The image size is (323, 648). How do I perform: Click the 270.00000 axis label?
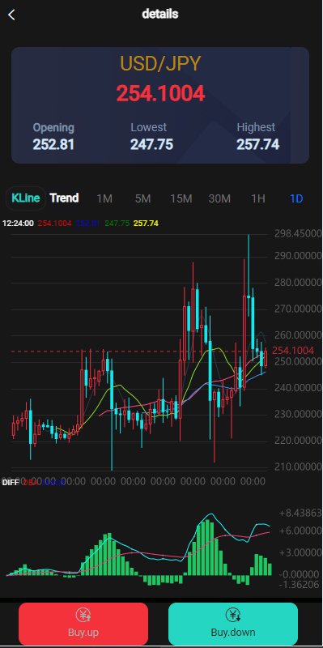[298, 309]
